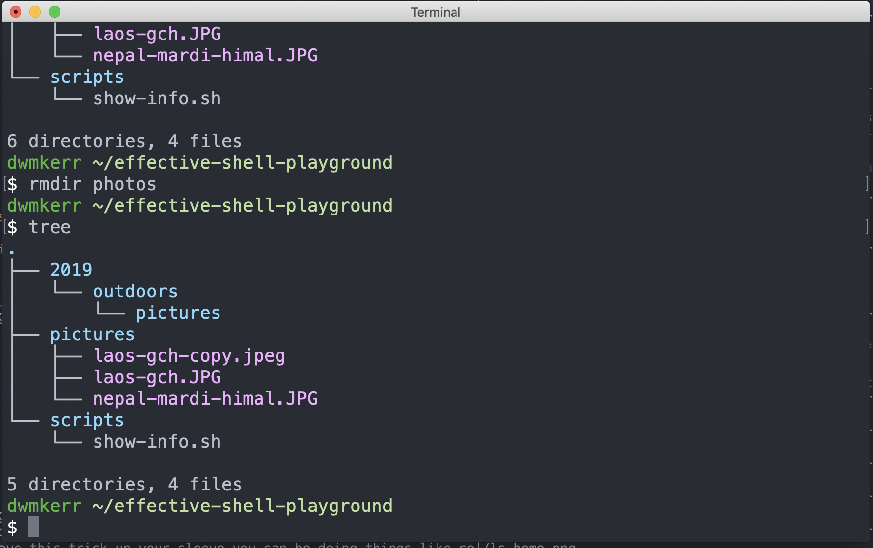Click the 'tree' command after rmdir
873x548 pixels.
click(50, 227)
